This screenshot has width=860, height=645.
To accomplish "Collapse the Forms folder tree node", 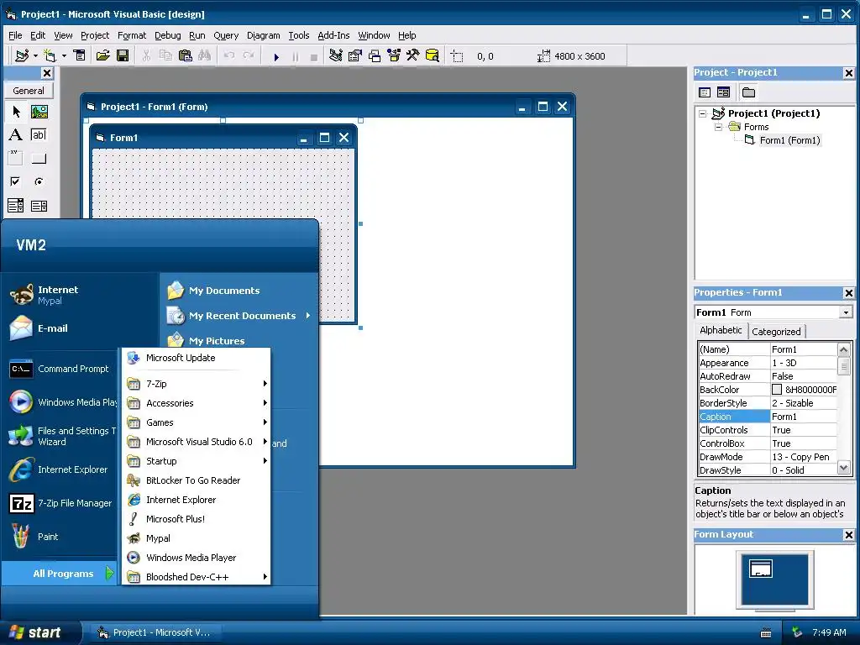I will pyautogui.click(x=718, y=128).
